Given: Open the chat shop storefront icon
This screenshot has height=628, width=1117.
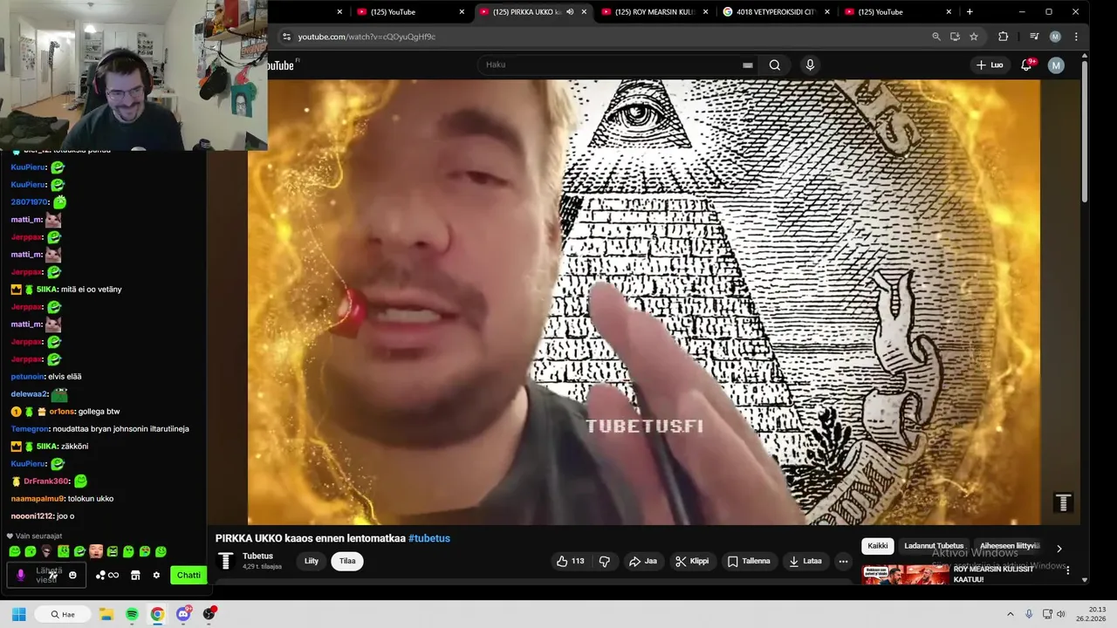Looking at the screenshot, I should (135, 575).
